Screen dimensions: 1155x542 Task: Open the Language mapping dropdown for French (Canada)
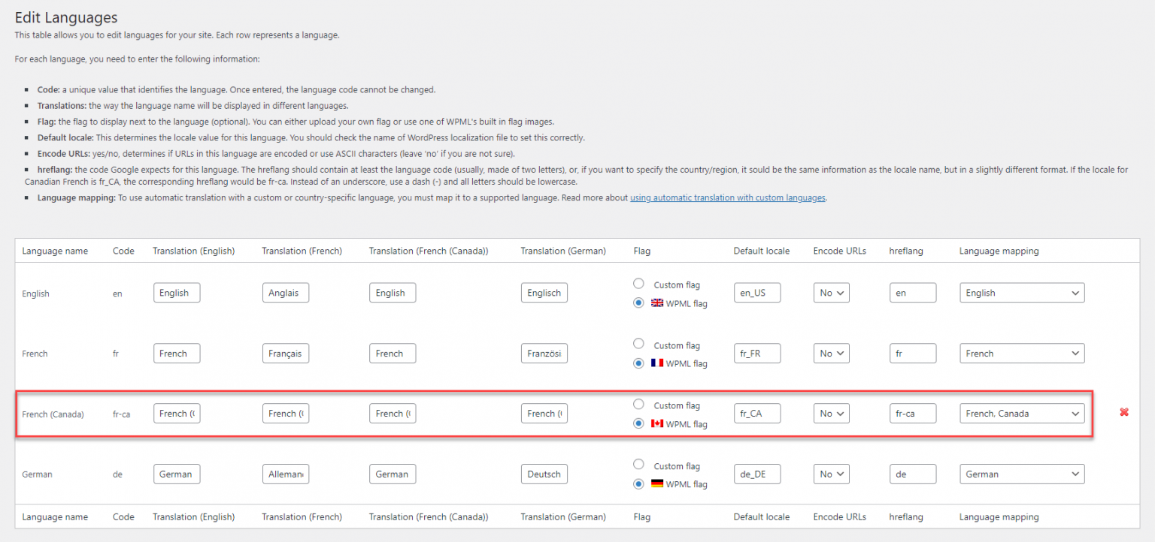(1021, 413)
